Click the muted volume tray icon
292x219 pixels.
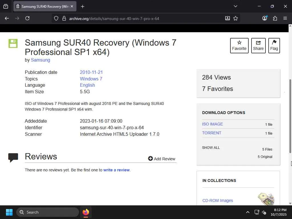(264, 212)
